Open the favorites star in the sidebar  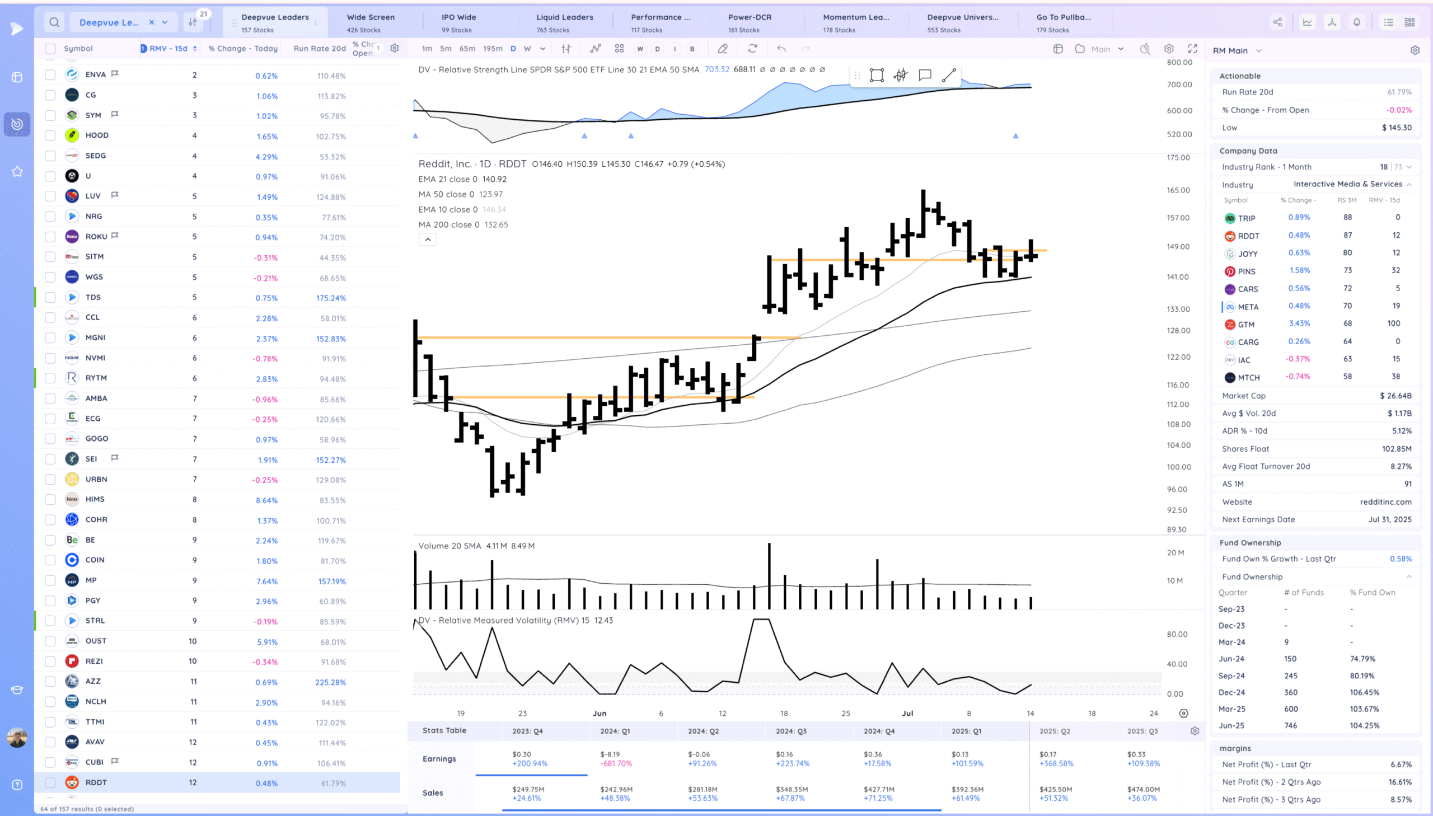[x=17, y=171]
